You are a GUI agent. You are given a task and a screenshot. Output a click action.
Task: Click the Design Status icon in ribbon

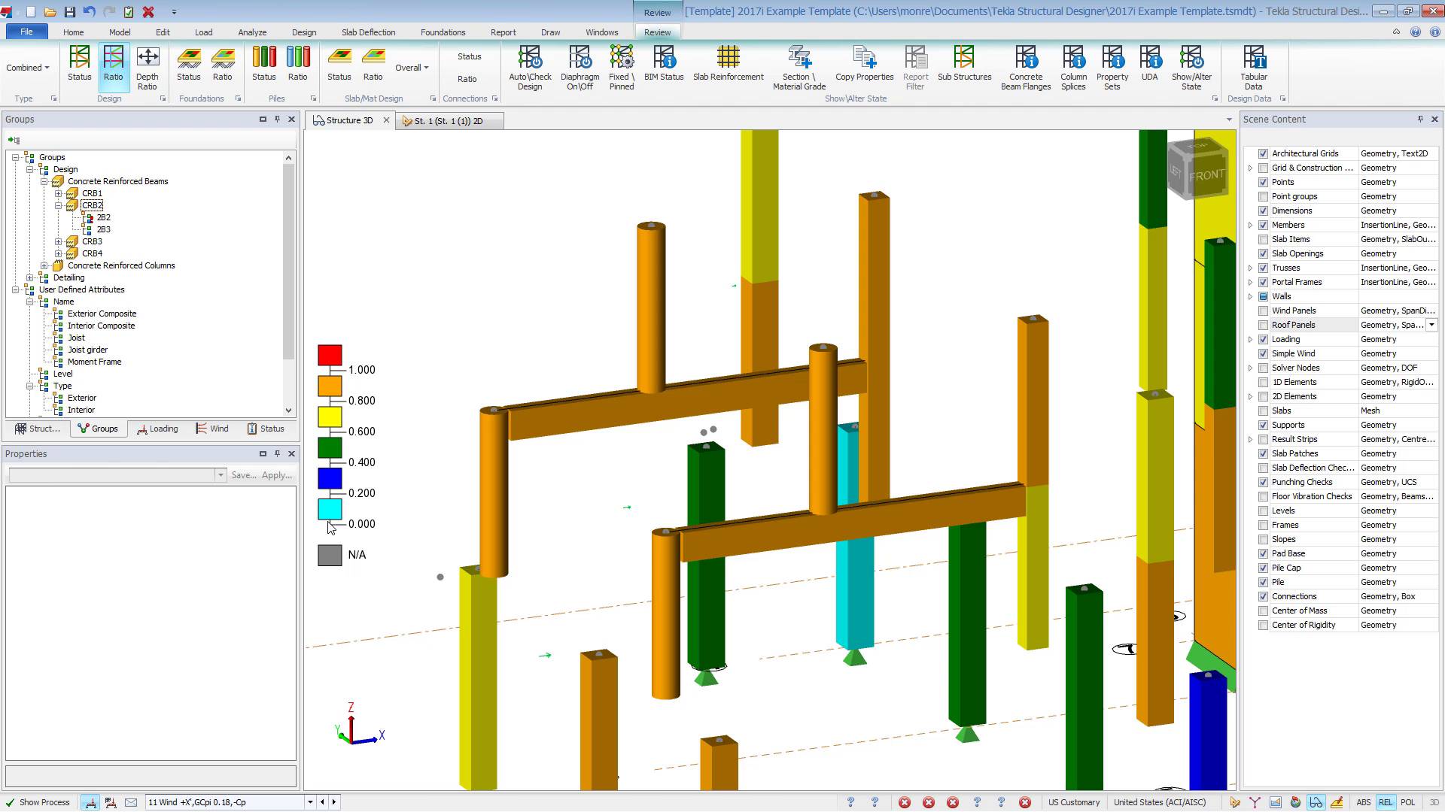click(x=79, y=63)
